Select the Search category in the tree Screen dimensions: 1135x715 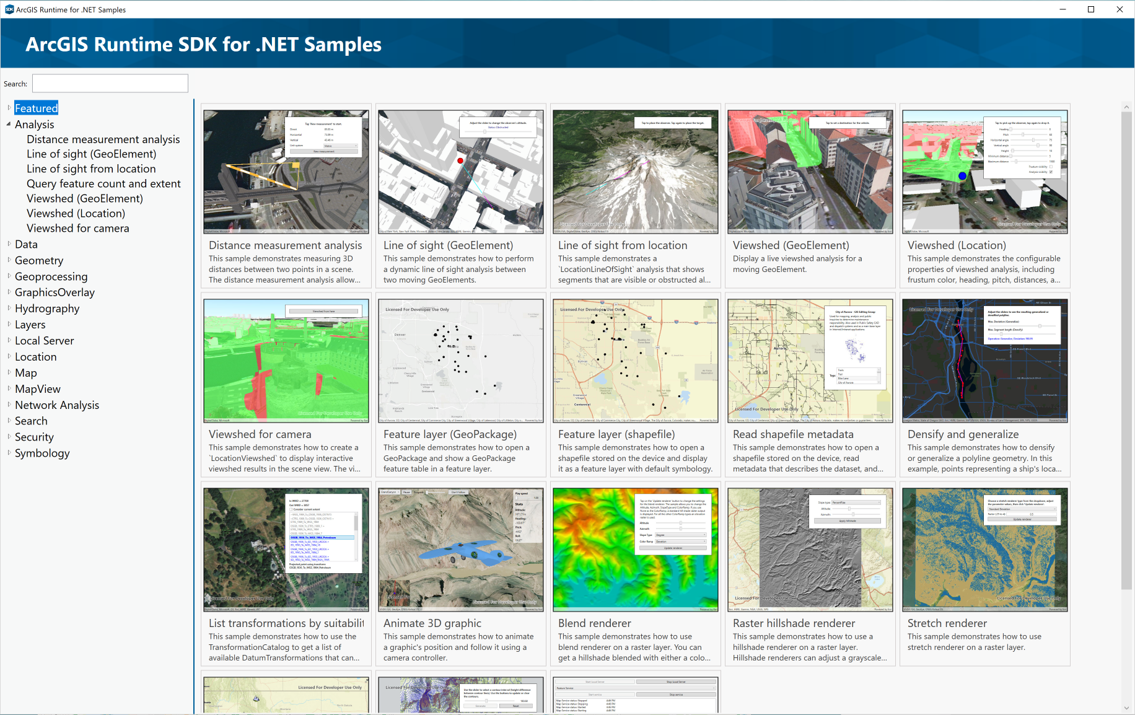(x=31, y=421)
